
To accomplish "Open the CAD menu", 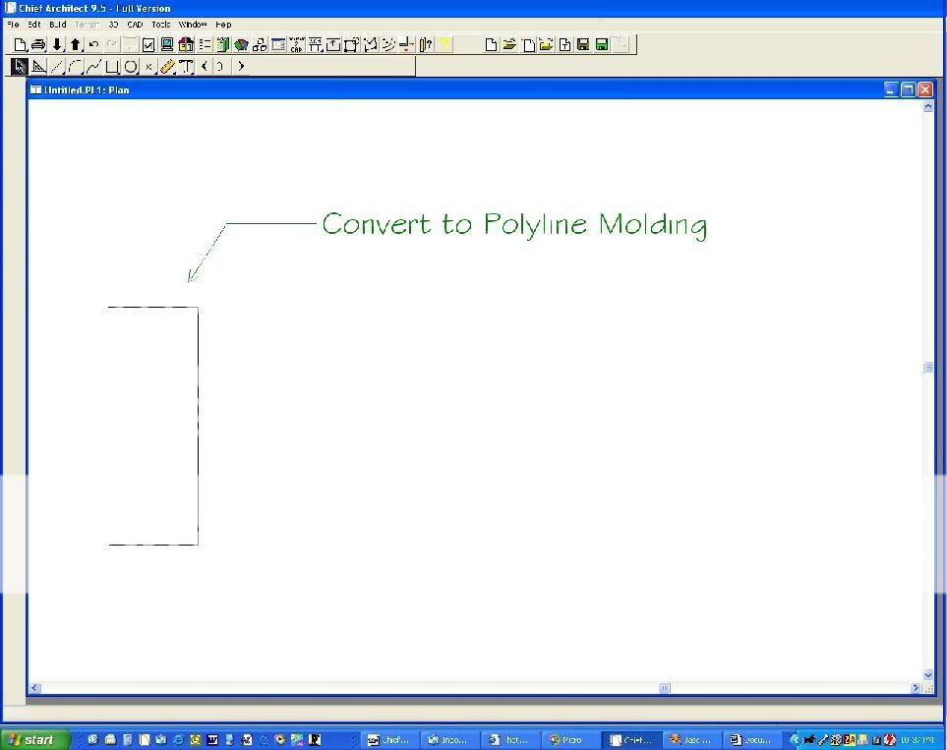I will pos(135,24).
